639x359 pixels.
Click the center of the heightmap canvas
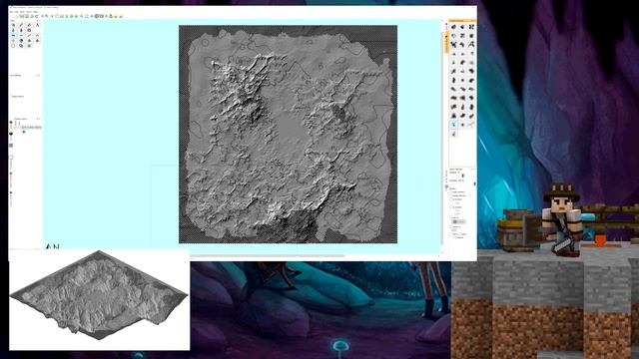click(289, 135)
